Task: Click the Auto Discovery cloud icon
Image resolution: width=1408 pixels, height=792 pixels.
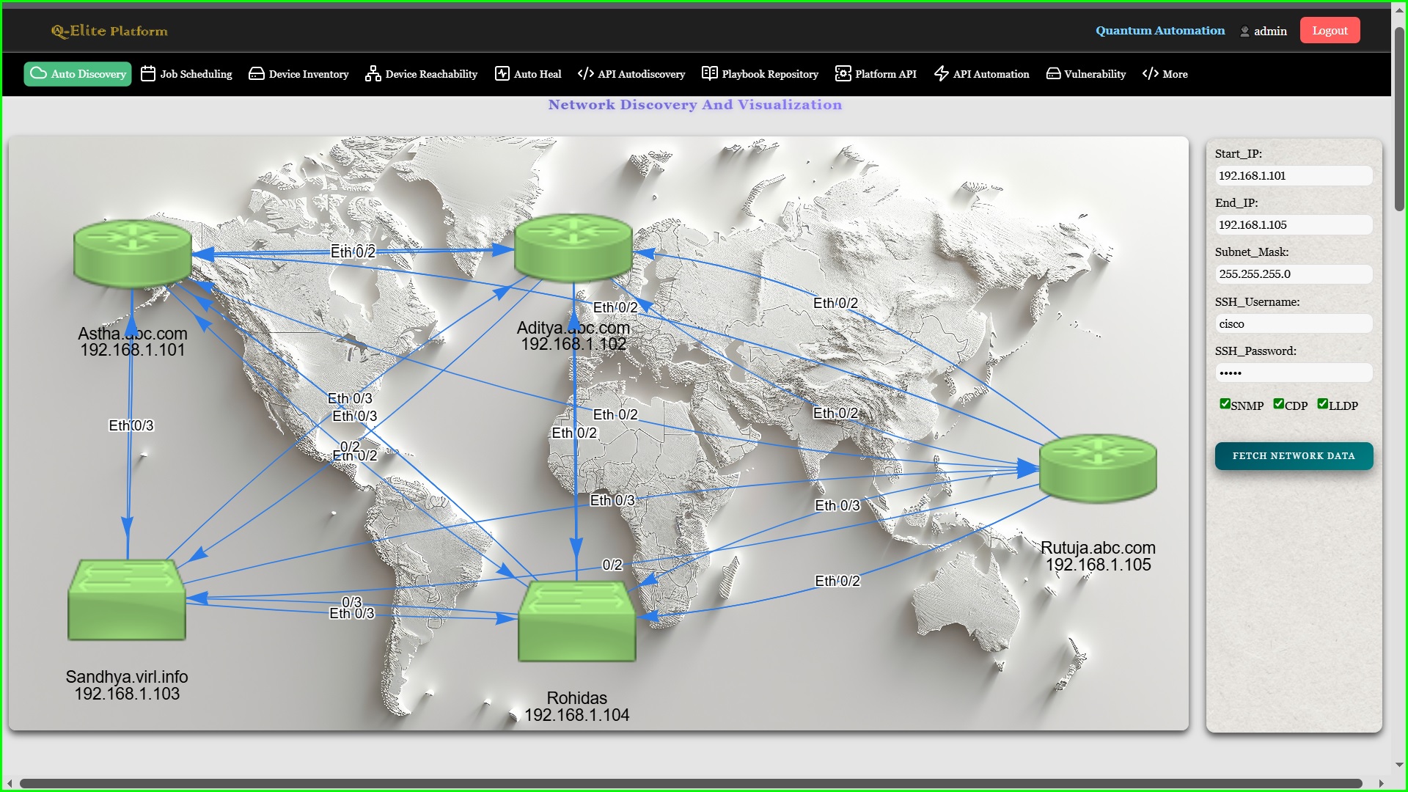Action: [x=38, y=73]
